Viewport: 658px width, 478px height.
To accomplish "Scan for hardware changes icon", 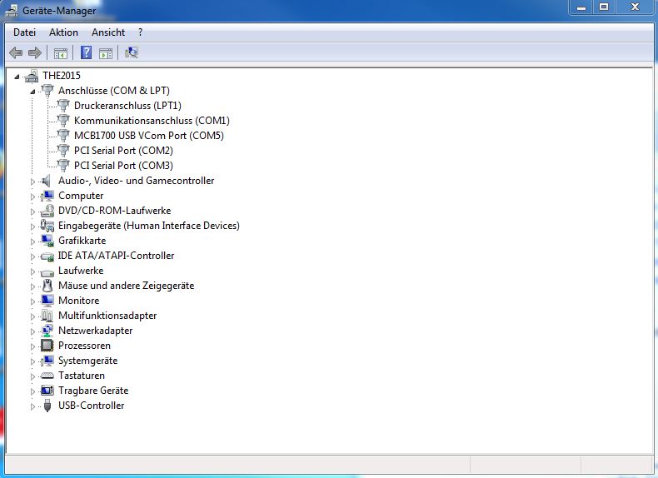I will 132,52.
